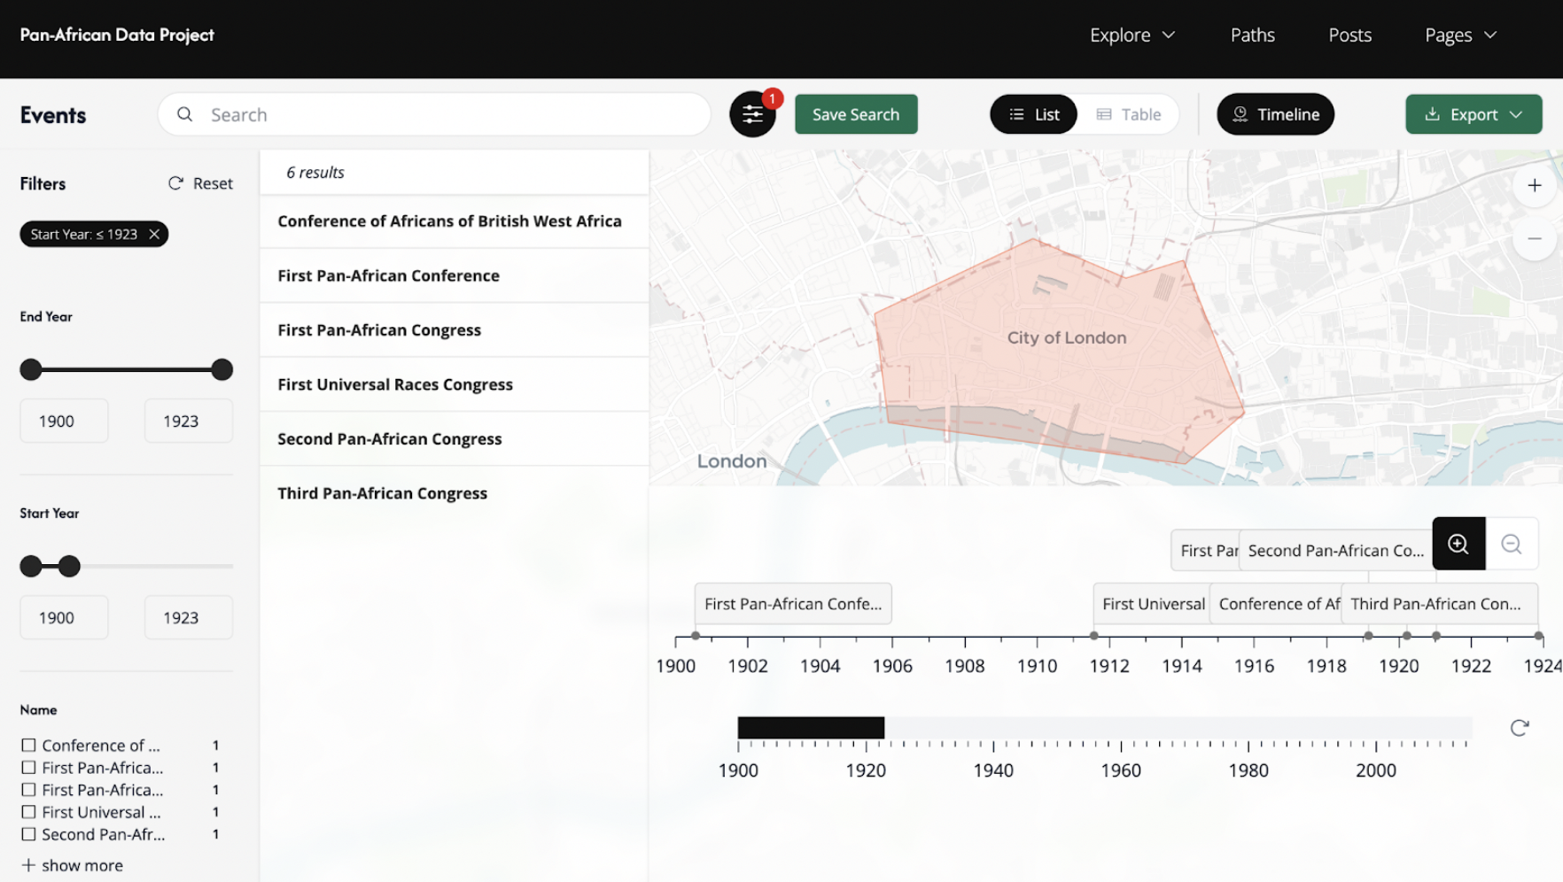The height and width of the screenshot is (882, 1563).
Task: Click the search magnifier icon
Action: 184,114
